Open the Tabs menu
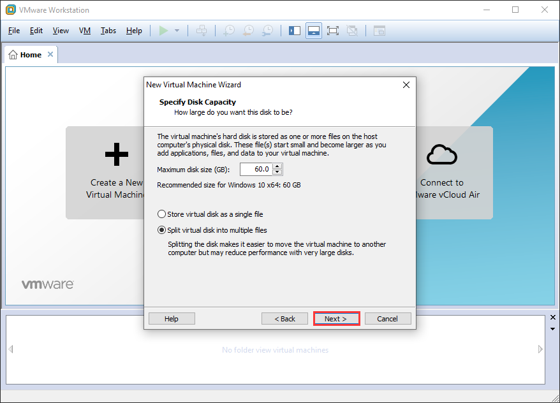Screen dimensions: 560x403 coord(108,31)
